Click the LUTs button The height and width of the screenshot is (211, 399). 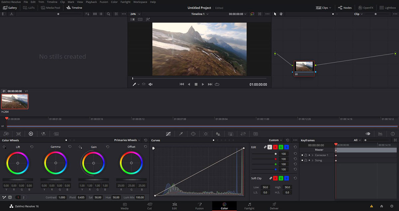point(29,8)
